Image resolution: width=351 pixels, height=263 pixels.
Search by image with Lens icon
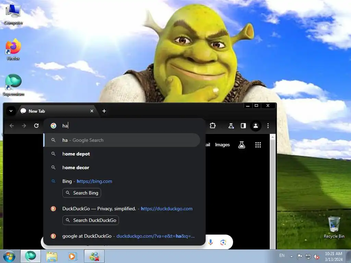click(223, 242)
